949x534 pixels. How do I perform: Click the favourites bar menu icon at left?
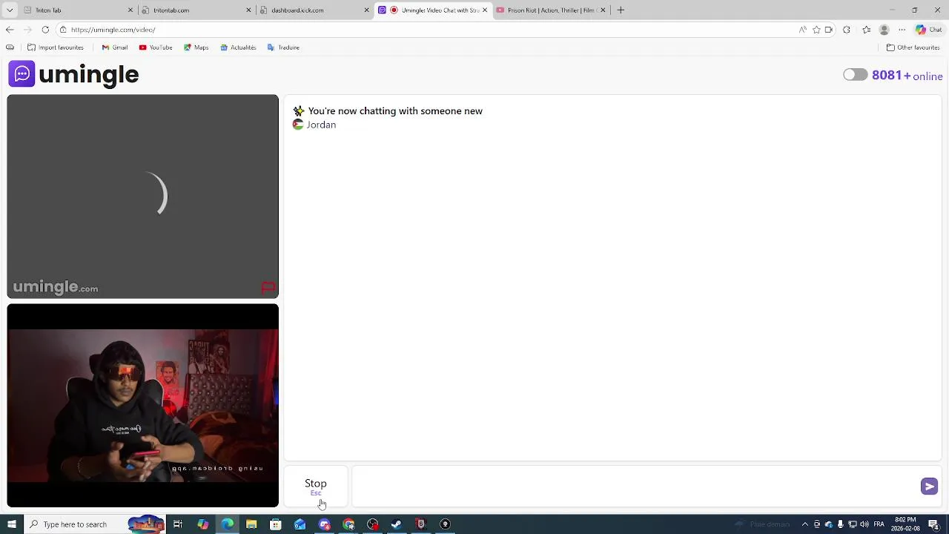[x=10, y=47]
